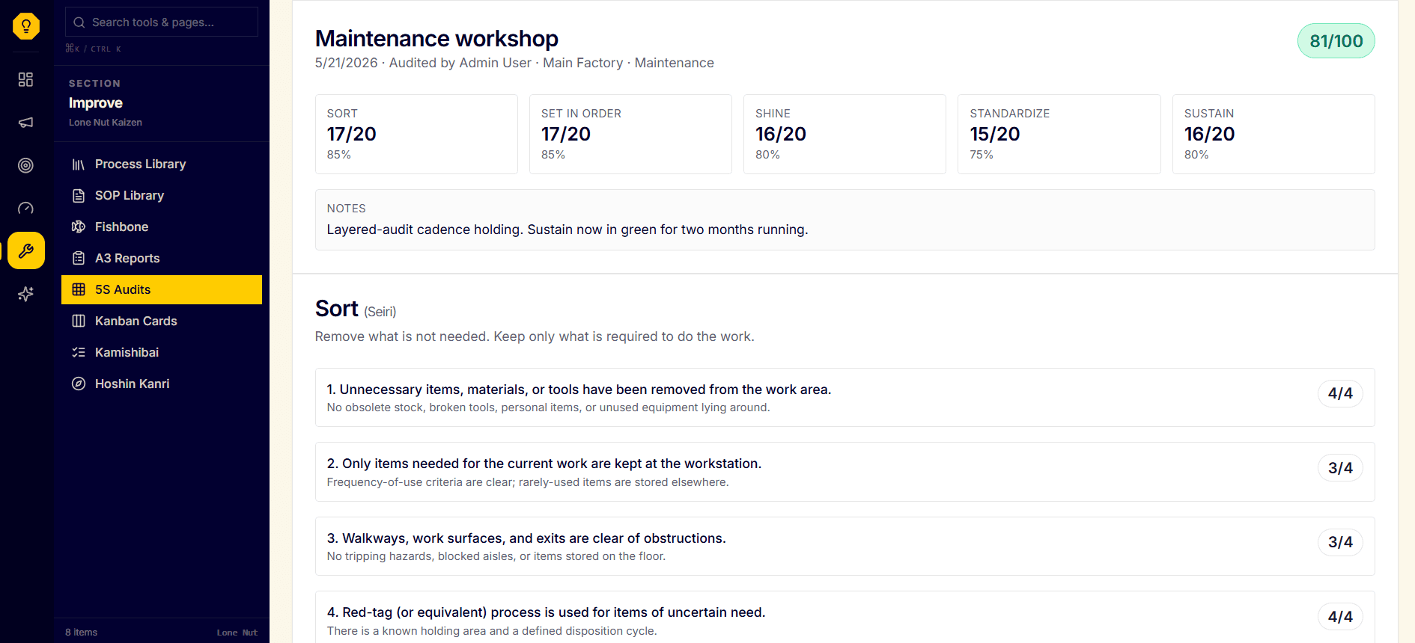
Task: Click the '8 items' footer text
Action: coord(82,633)
